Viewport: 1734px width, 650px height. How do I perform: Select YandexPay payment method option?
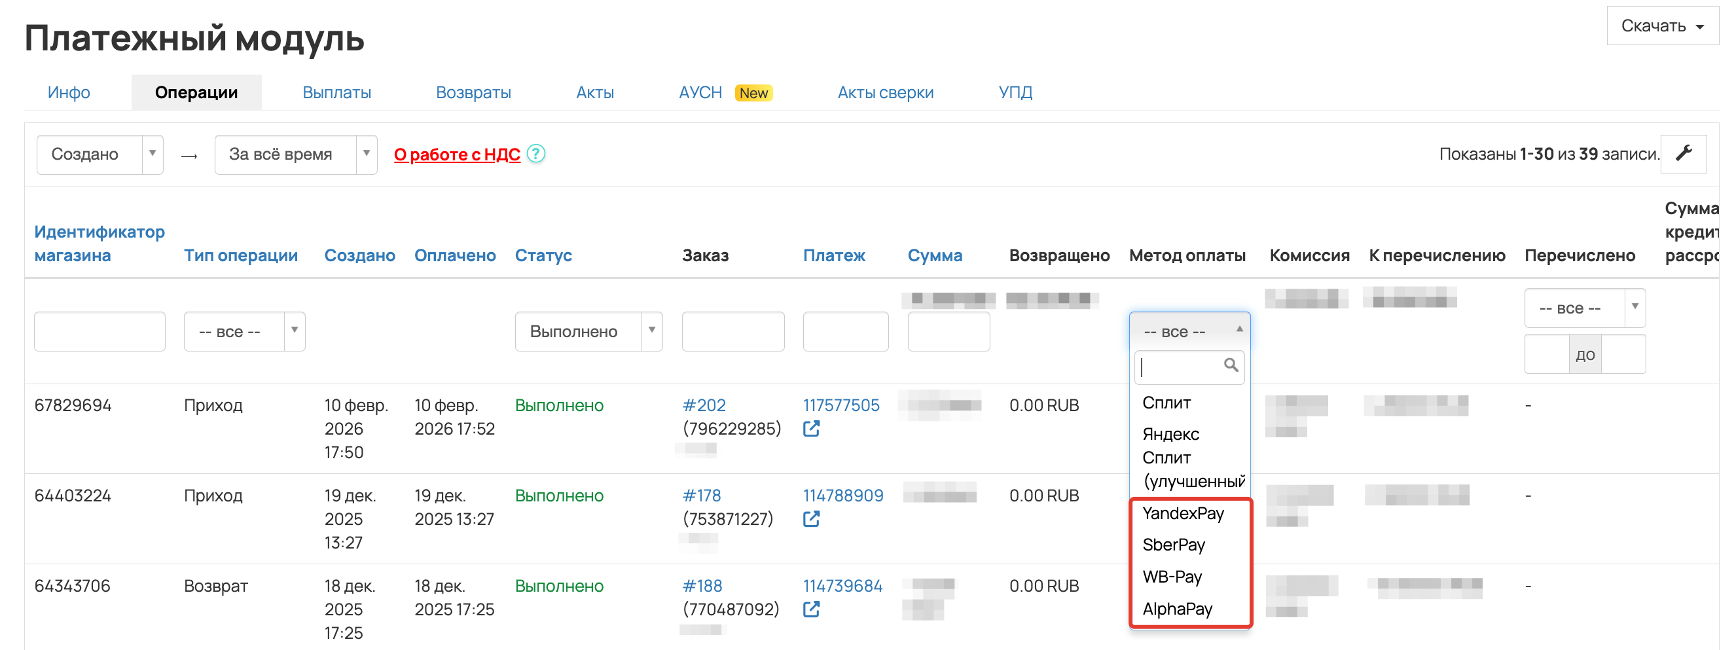click(x=1183, y=513)
